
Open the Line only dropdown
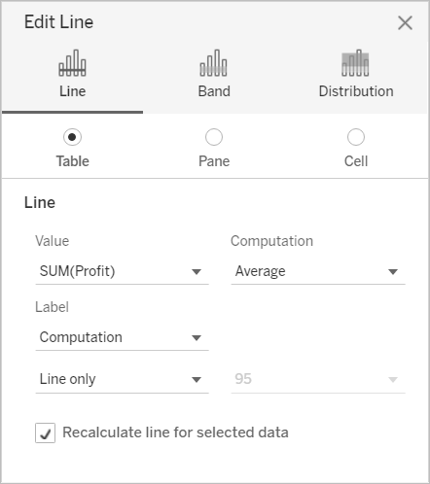pos(122,379)
